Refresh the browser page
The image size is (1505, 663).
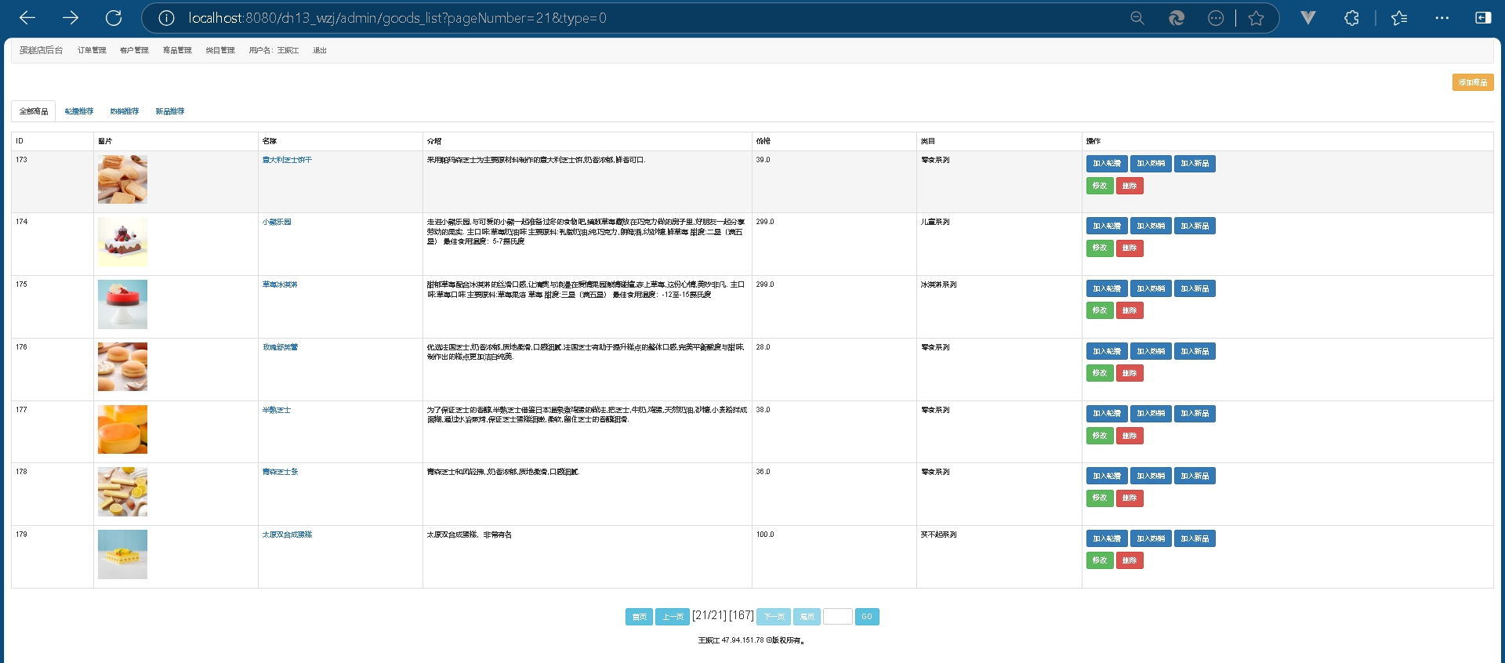(x=114, y=18)
